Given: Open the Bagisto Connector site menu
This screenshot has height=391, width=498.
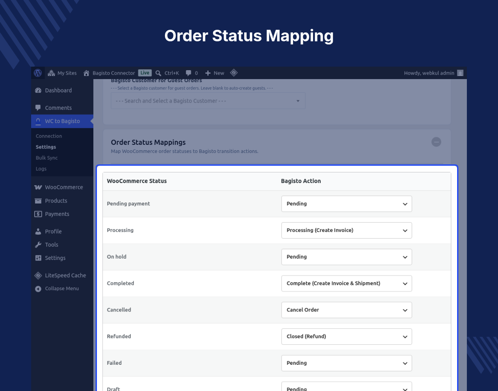Looking at the screenshot, I should pyautogui.click(x=109, y=73).
